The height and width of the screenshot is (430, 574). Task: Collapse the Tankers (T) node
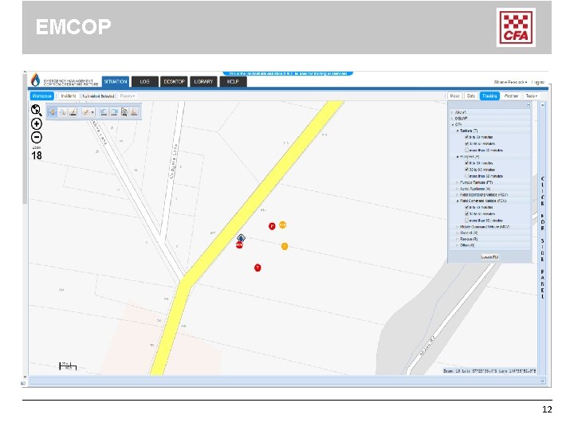pyautogui.click(x=458, y=131)
